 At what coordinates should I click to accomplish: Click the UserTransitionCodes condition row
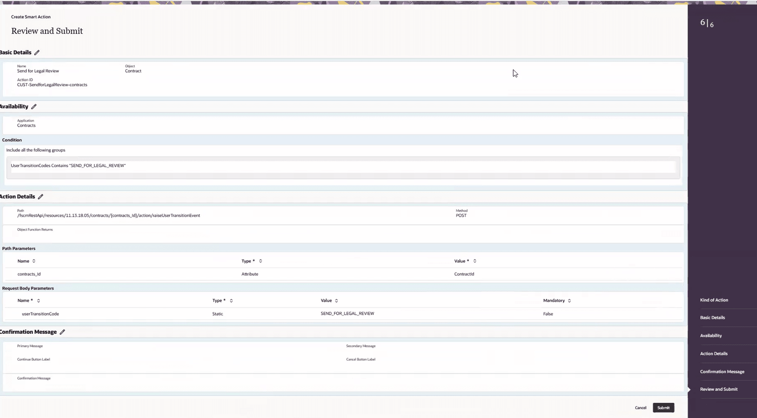[x=343, y=166]
